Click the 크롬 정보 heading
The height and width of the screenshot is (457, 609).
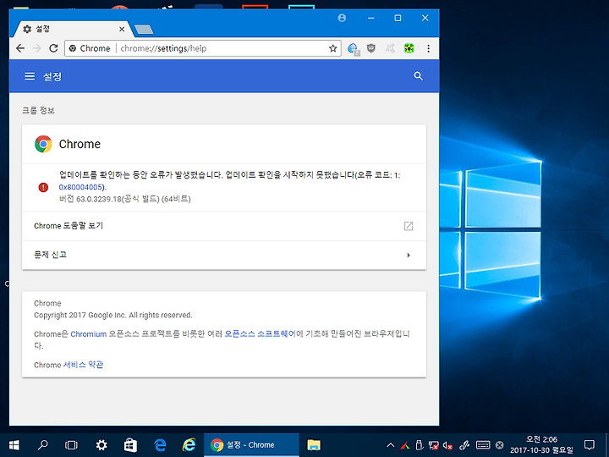[x=38, y=111]
